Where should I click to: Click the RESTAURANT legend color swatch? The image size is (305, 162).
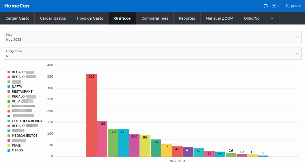tap(9, 91)
